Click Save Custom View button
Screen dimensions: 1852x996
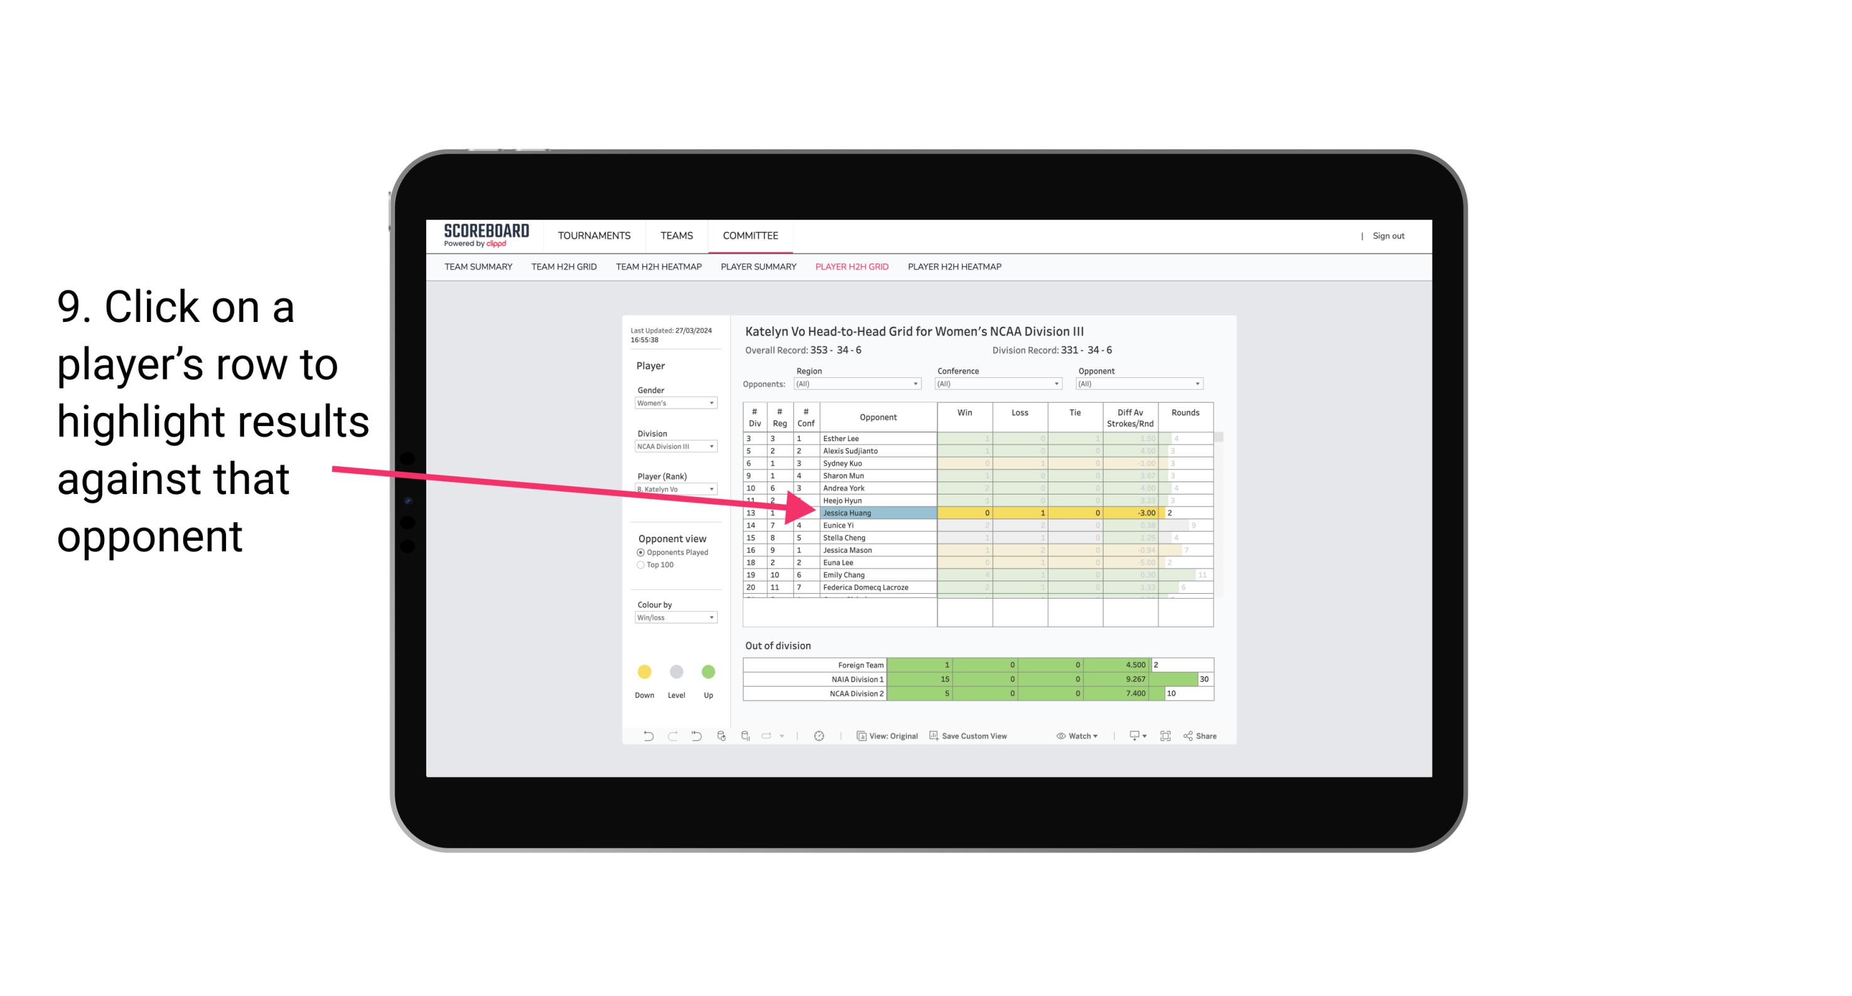(988, 737)
